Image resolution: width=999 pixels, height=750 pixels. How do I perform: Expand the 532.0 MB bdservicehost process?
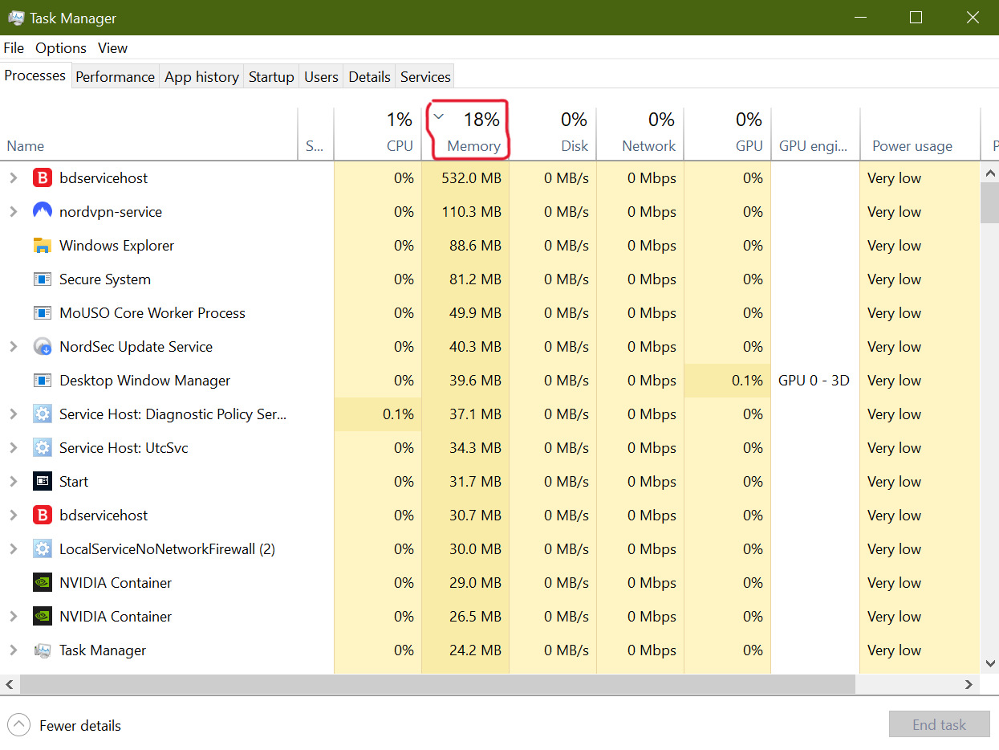click(x=13, y=178)
